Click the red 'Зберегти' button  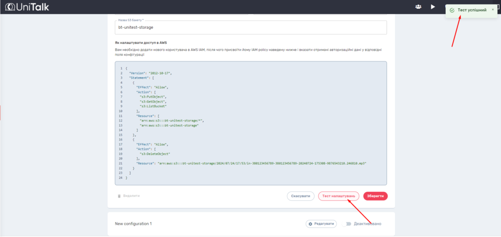pyautogui.click(x=375, y=196)
